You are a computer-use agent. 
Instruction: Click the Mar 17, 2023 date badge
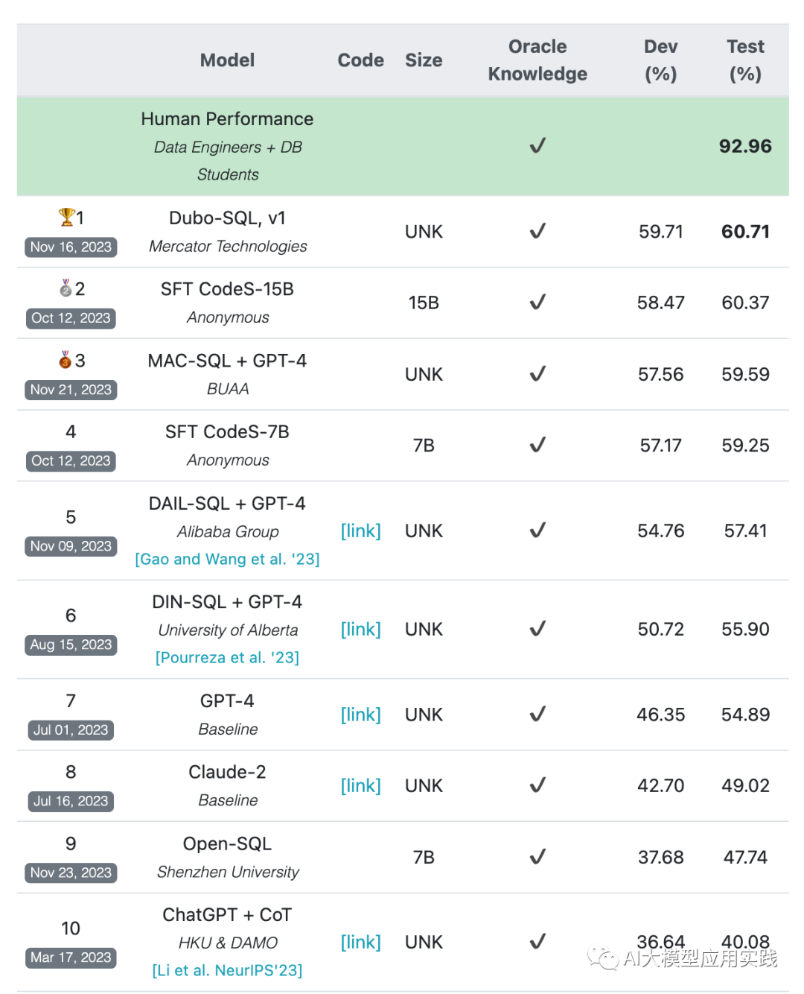coord(71,957)
